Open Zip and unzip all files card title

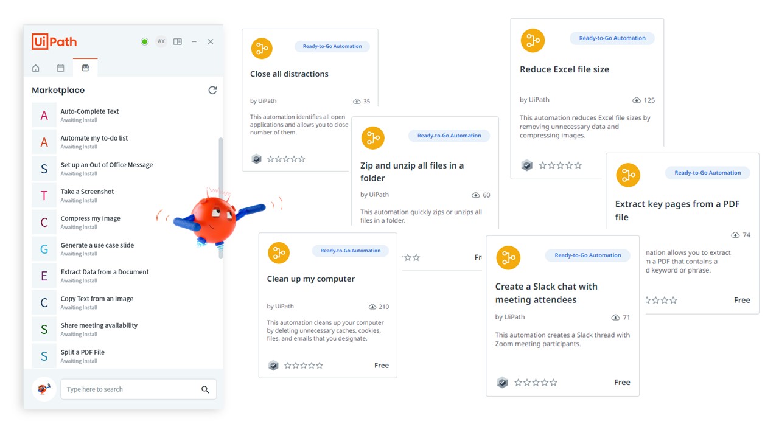click(x=412, y=172)
